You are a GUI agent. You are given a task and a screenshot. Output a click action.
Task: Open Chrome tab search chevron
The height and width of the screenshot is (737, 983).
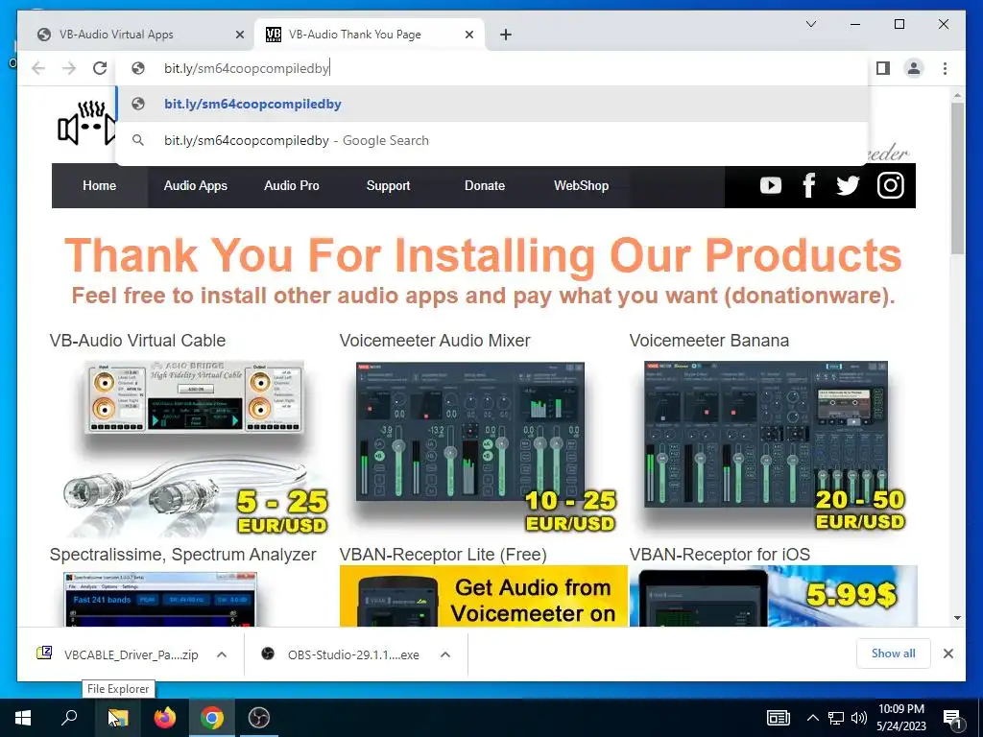click(810, 24)
